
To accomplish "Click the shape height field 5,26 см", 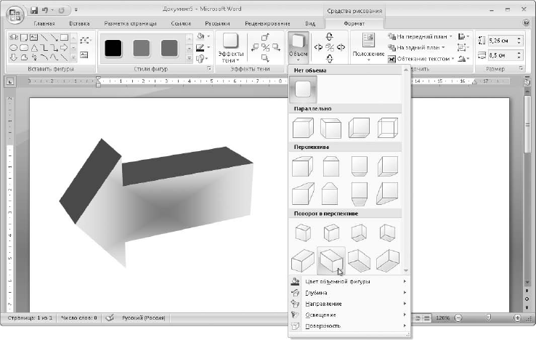I will click(502, 41).
